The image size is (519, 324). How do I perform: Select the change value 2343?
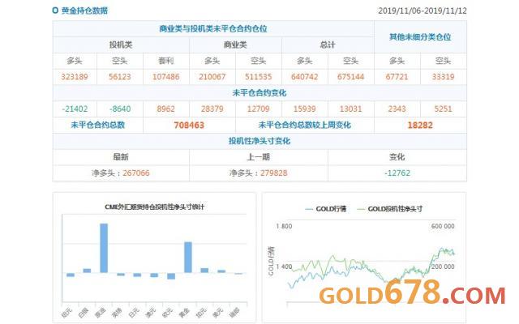tap(397, 109)
